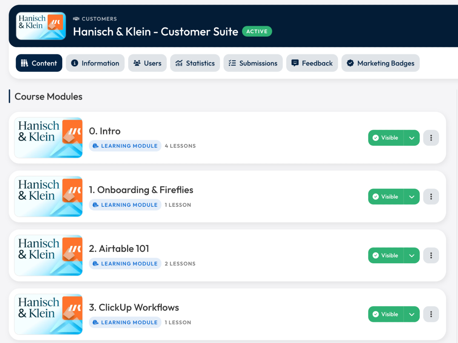Open the Users tab
Screen dimensions: 458x343
click(147, 63)
